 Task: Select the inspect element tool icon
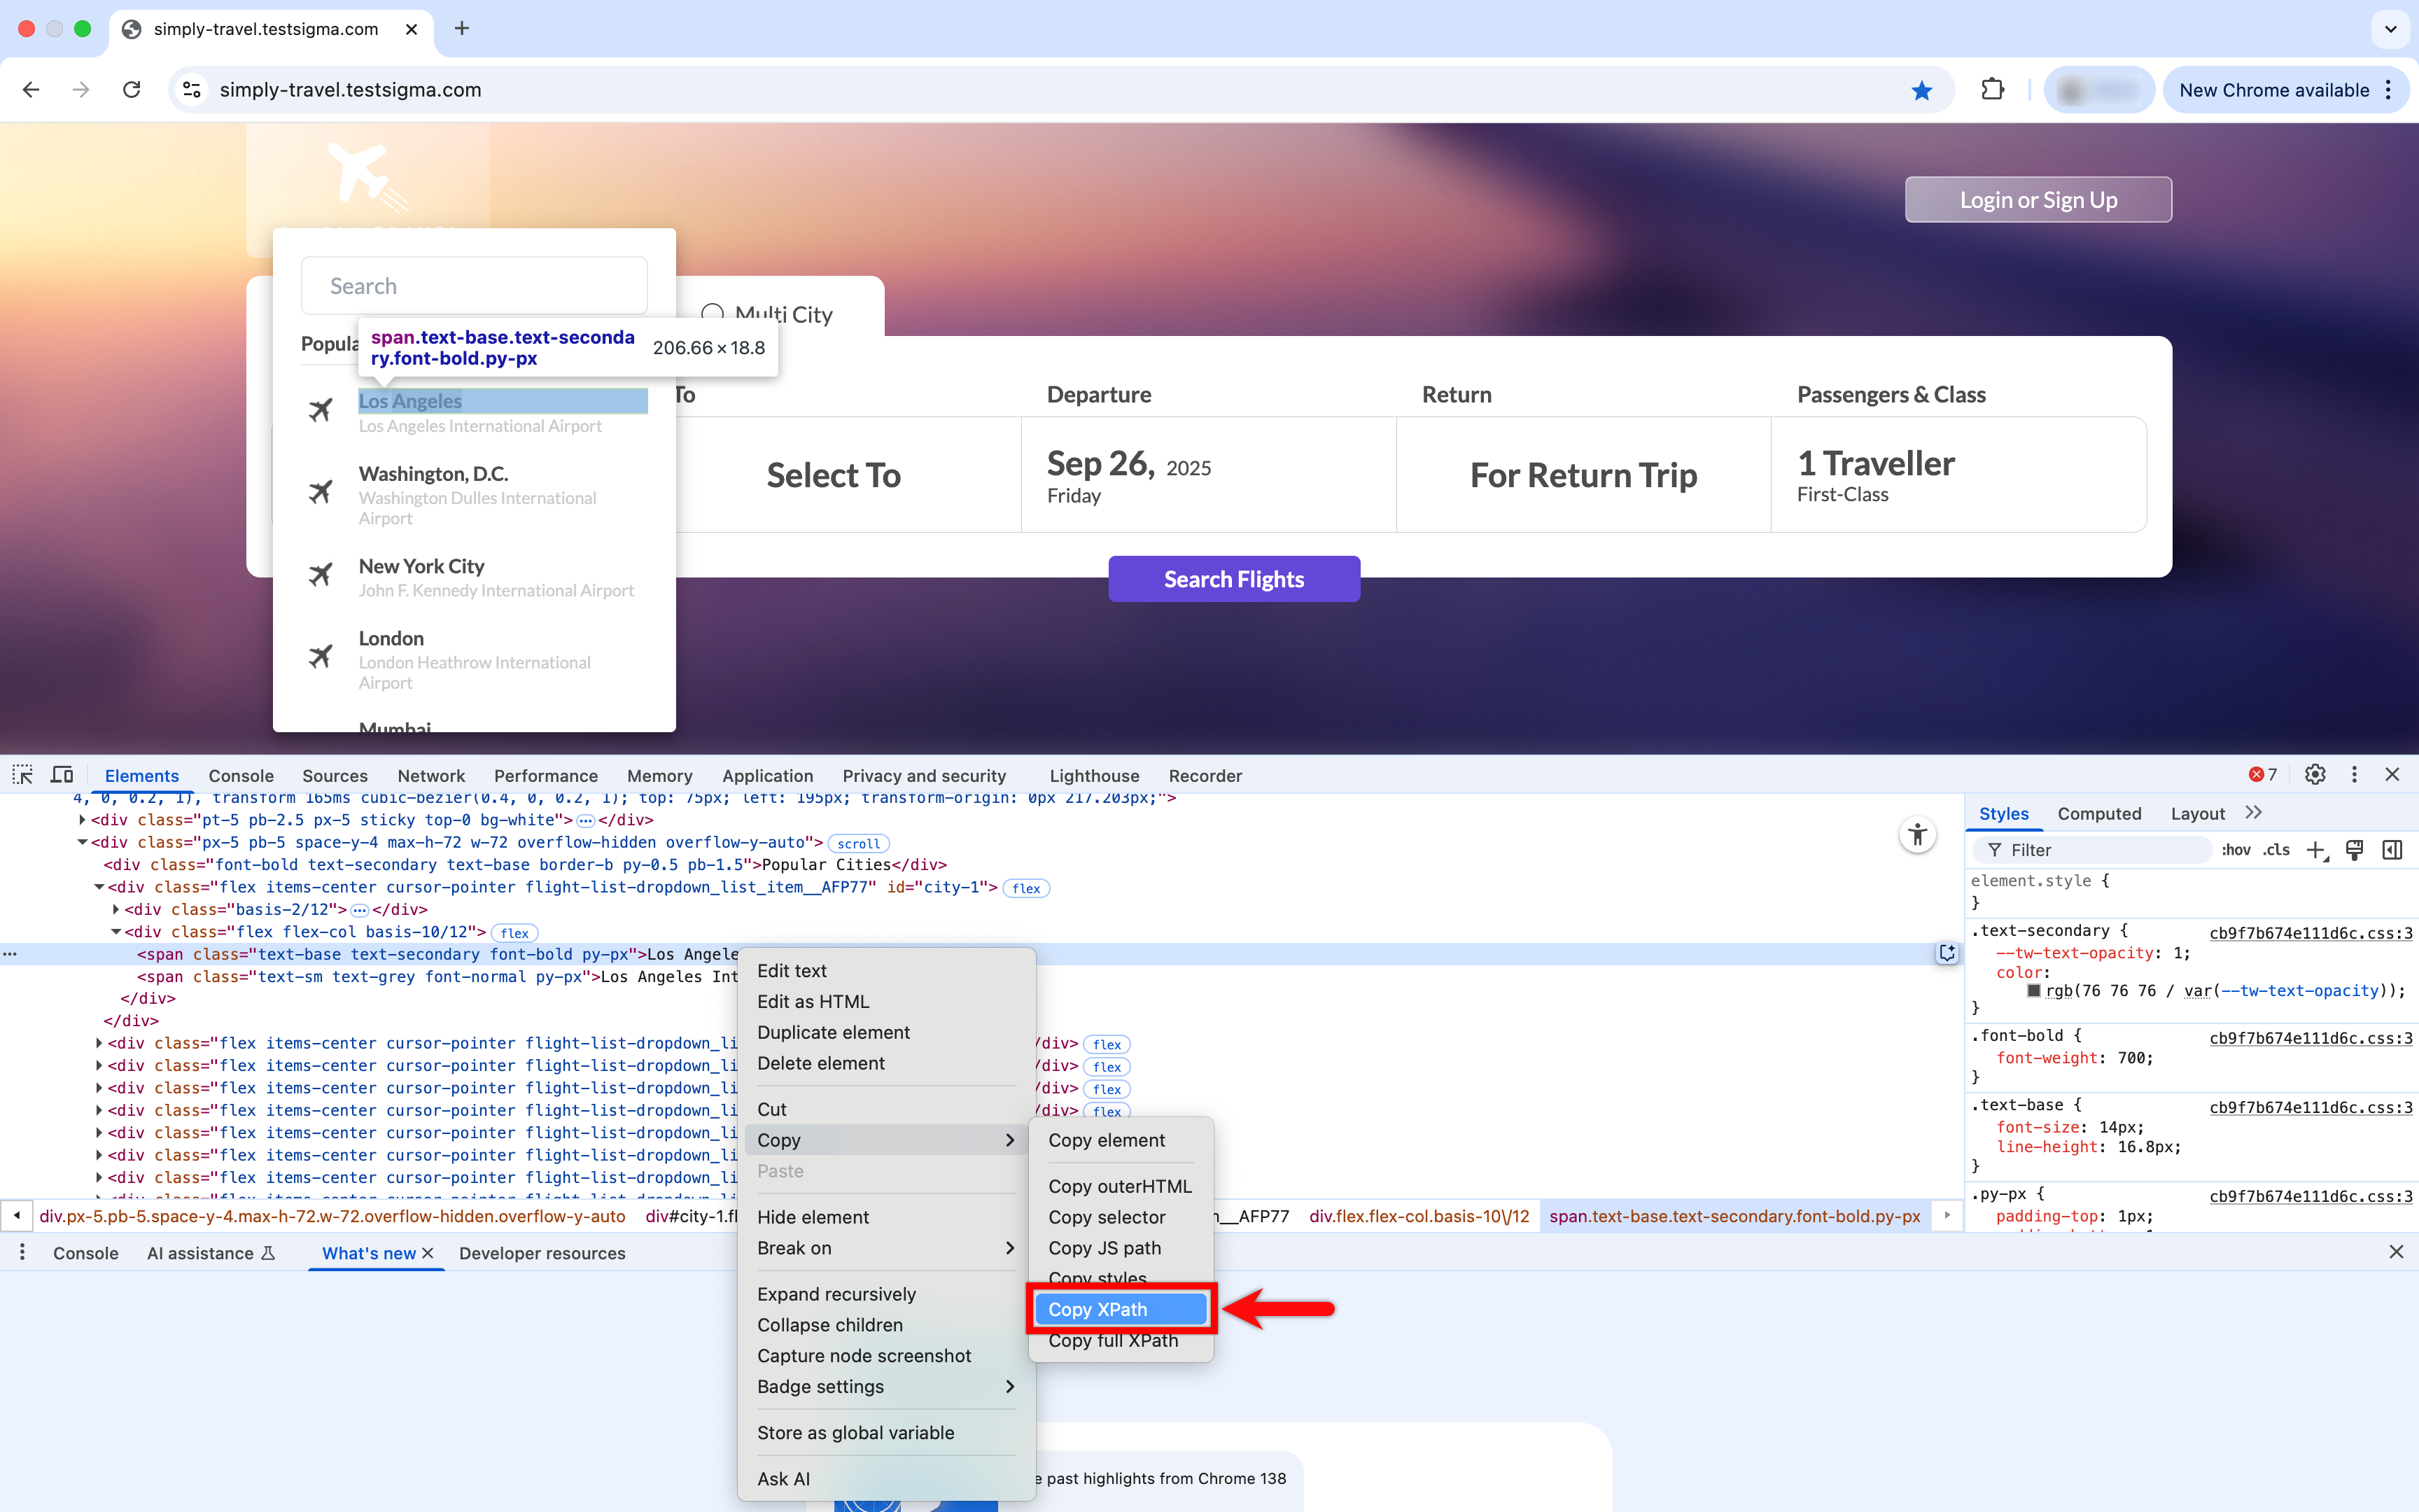pyautogui.click(x=22, y=775)
